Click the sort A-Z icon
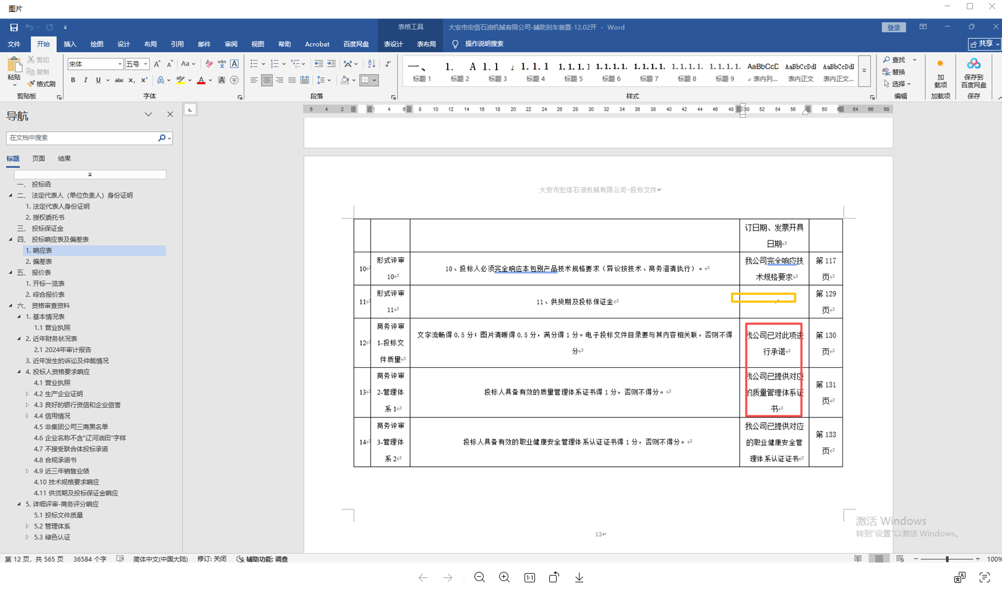Image resolution: width=1002 pixels, height=591 pixels. coord(371,64)
